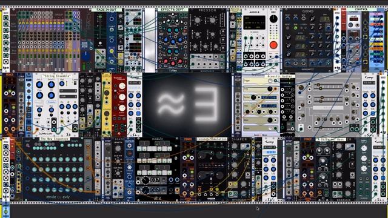
Task: Toggle the blue 1/0 square on Comp beside Tremolo
Action: tap(138, 113)
